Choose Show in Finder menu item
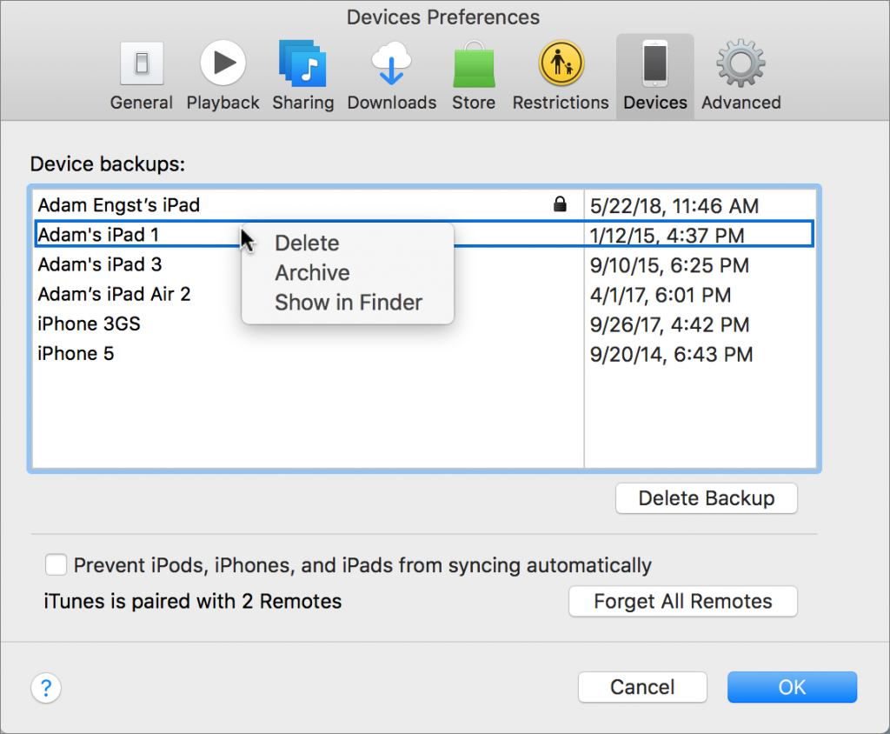 pyautogui.click(x=349, y=303)
